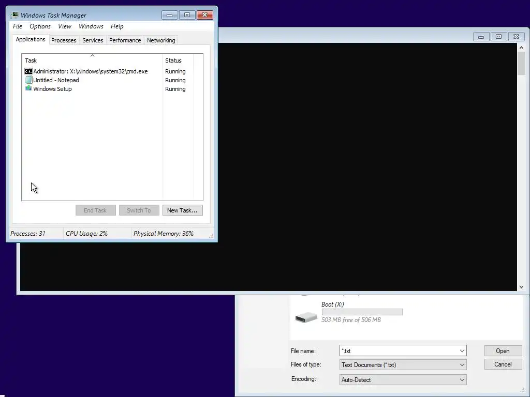Screen dimensions: 530x397
Task: Switch to the Processes tab
Action: click(x=64, y=40)
